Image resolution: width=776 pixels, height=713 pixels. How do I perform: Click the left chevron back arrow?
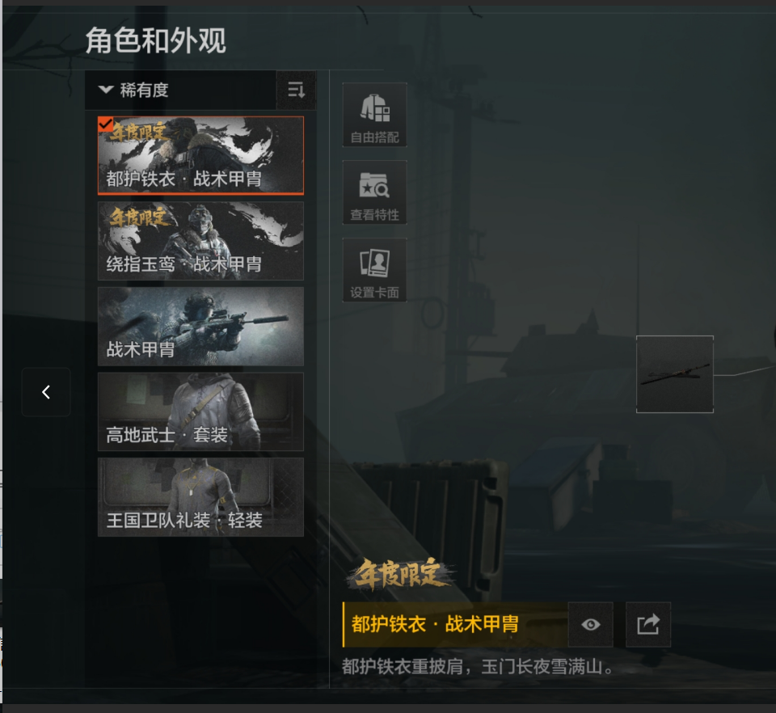[46, 392]
